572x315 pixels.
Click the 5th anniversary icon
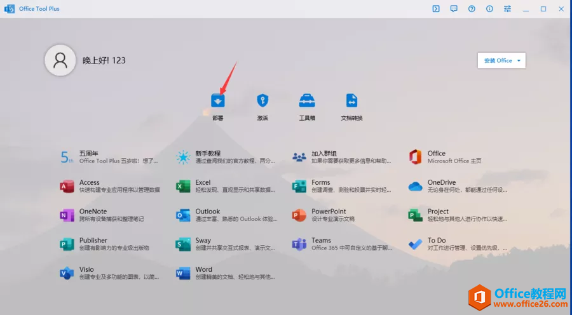(67, 157)
